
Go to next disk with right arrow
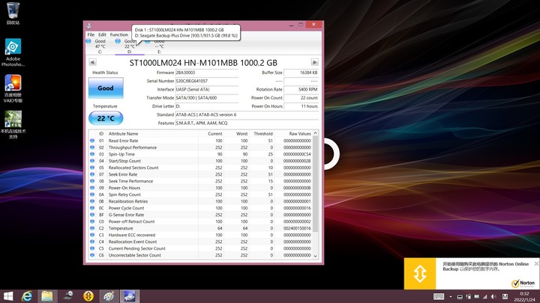[x=314, y=62]
